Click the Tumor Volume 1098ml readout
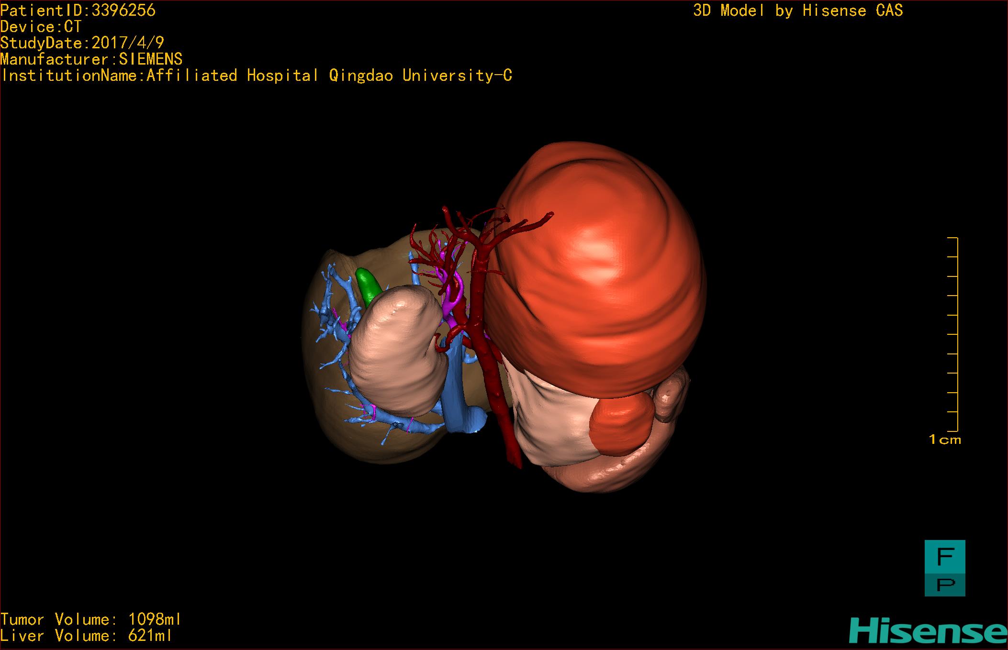Image resolution: width=1008 pixels, height=650 pixels. (90, 619)
